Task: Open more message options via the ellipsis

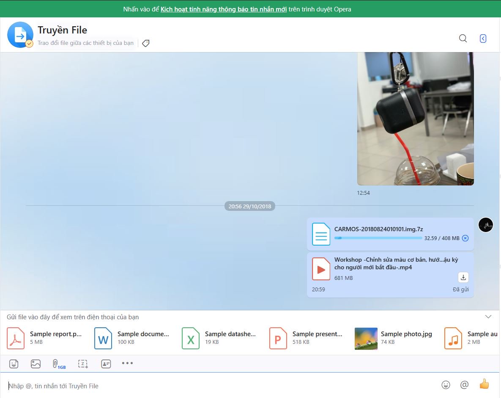Action: point(127,363)
